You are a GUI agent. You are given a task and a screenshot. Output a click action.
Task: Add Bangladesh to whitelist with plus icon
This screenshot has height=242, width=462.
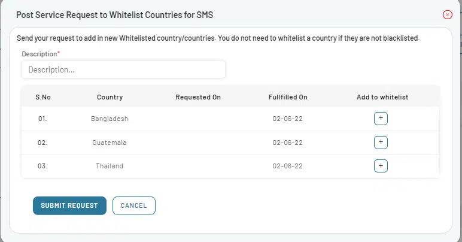point(381,119)
